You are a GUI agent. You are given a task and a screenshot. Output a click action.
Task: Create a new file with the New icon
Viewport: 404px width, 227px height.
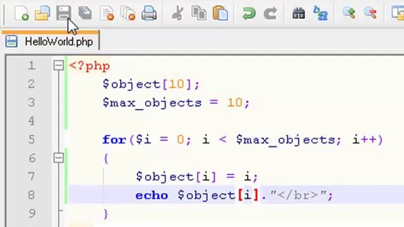(x=21, y=13)
